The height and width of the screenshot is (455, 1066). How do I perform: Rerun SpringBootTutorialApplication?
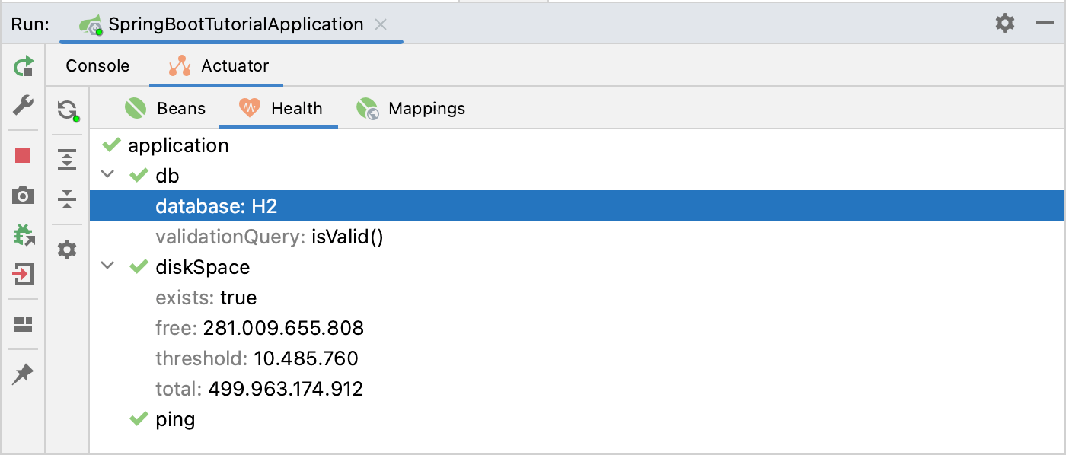(x=23, y=66)
